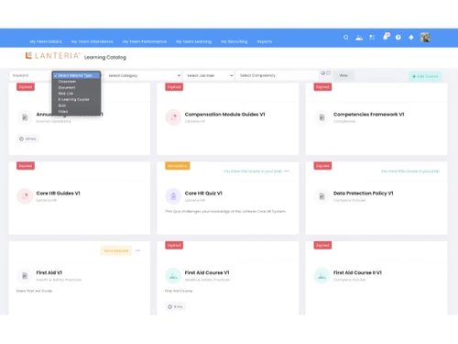
Task: Click the Keyword search field
Action: coord(30,75)
